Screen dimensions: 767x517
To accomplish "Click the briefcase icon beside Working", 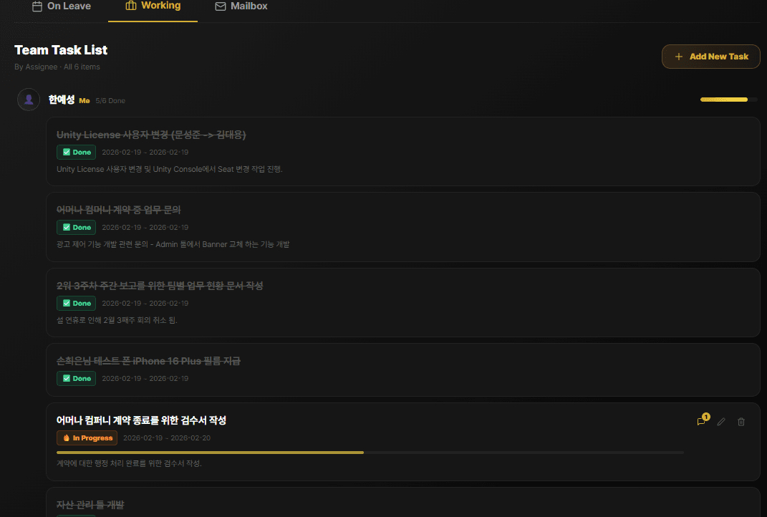I will click(x=130, y=5).
